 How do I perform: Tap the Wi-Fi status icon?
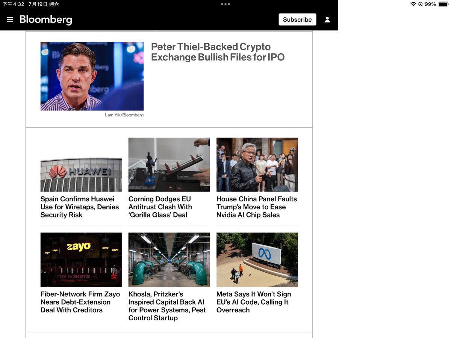413,4
